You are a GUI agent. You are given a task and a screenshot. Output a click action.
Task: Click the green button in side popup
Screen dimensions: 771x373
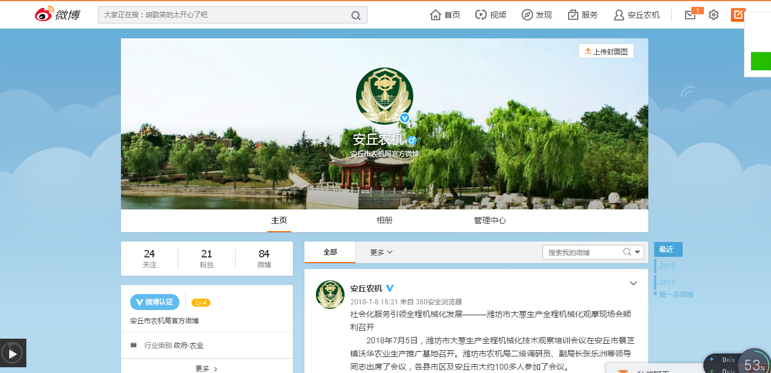coord(761,61)
